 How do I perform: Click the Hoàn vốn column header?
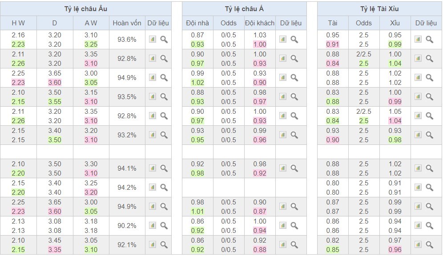(x=127, y=23)
